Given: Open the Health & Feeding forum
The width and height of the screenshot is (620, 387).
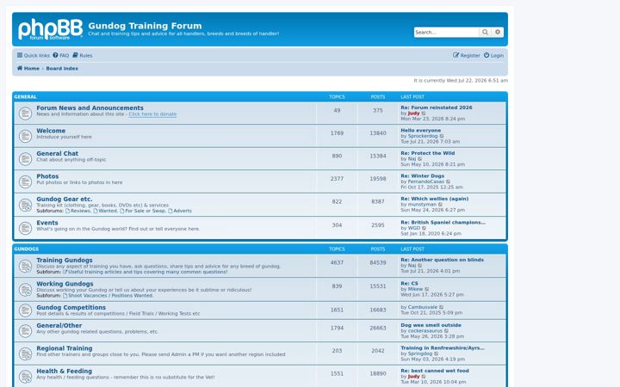Looking at the screenshot, I should [64, 372].
